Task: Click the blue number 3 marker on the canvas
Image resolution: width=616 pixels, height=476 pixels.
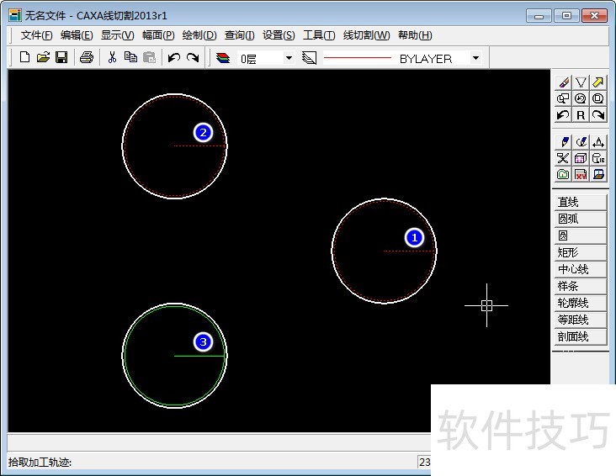Action: pyautogui.click(x=203, y=341)
